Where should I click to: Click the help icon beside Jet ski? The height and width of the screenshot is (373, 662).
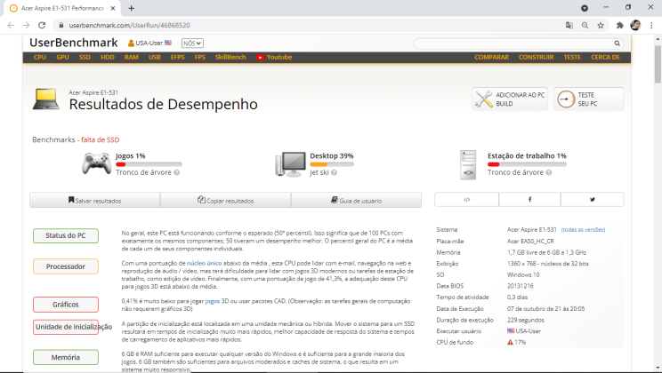coord(334,173)
